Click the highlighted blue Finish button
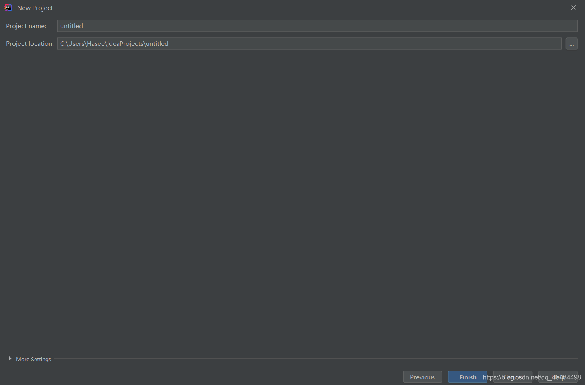 pos(467,377)
